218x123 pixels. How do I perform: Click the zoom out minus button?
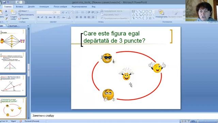click(x=198, y=121)
